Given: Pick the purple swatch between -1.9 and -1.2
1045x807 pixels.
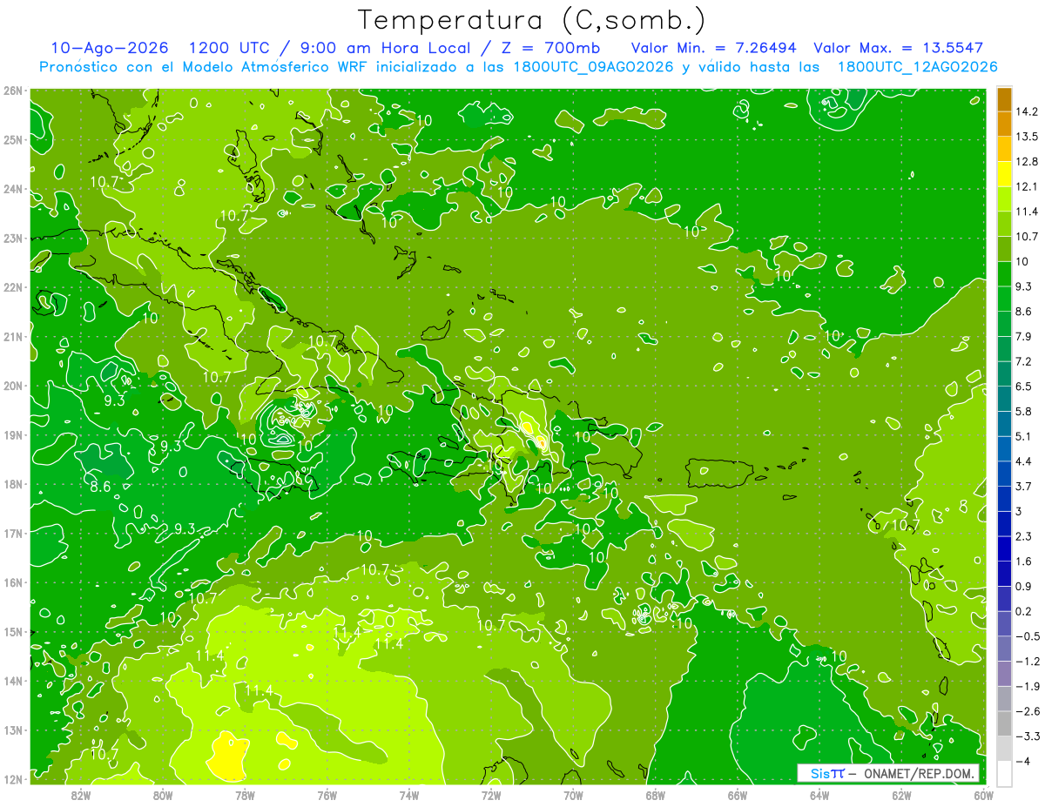Looking at the screenshot, I should click(1004, 674).
